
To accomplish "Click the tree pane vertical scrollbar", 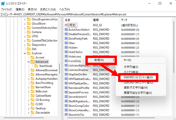I will [59, 68].
